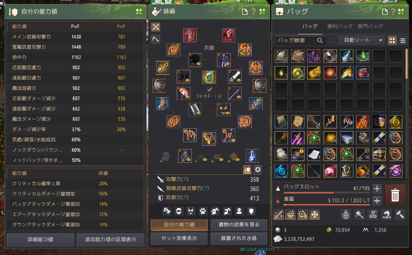Click the 詳細能力値 button
Image resolution: width=412 pixels, height=255 pixels.
pyautogui.click(x=40, y=239)
